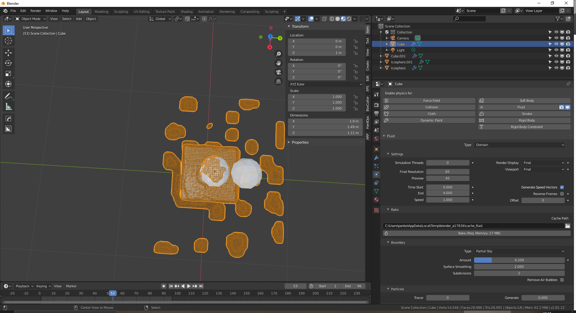Enable the Remove Air Bubbles checkbox
576x313 pixels.
click(562, 280)
